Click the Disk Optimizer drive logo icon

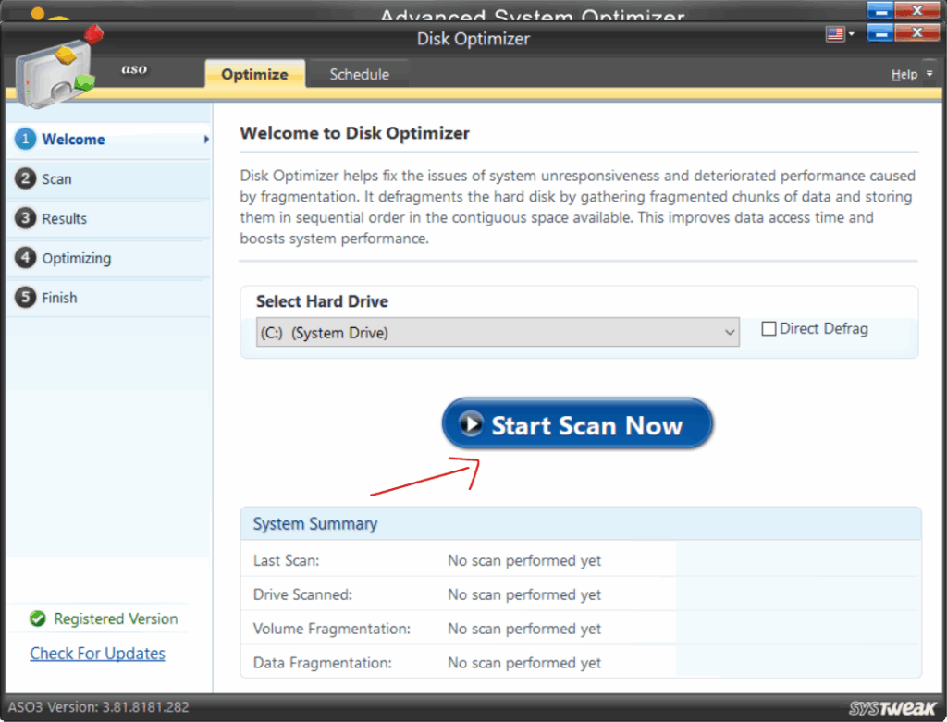58,67
